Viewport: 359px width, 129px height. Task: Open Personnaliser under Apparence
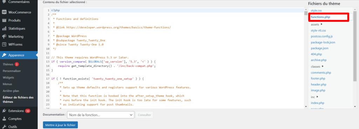tap(12, 71)
